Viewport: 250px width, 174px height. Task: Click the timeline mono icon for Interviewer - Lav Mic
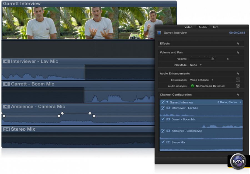6,62
